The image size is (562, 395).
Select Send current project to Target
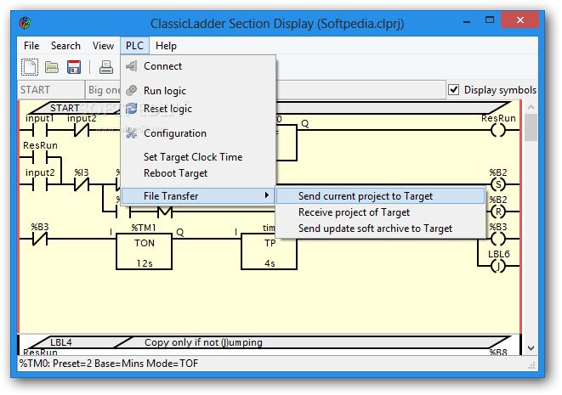pyautogui.click(x=381, y=196)
